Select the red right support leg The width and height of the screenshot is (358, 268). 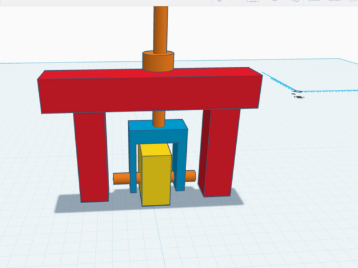click(x=220, y=152)
